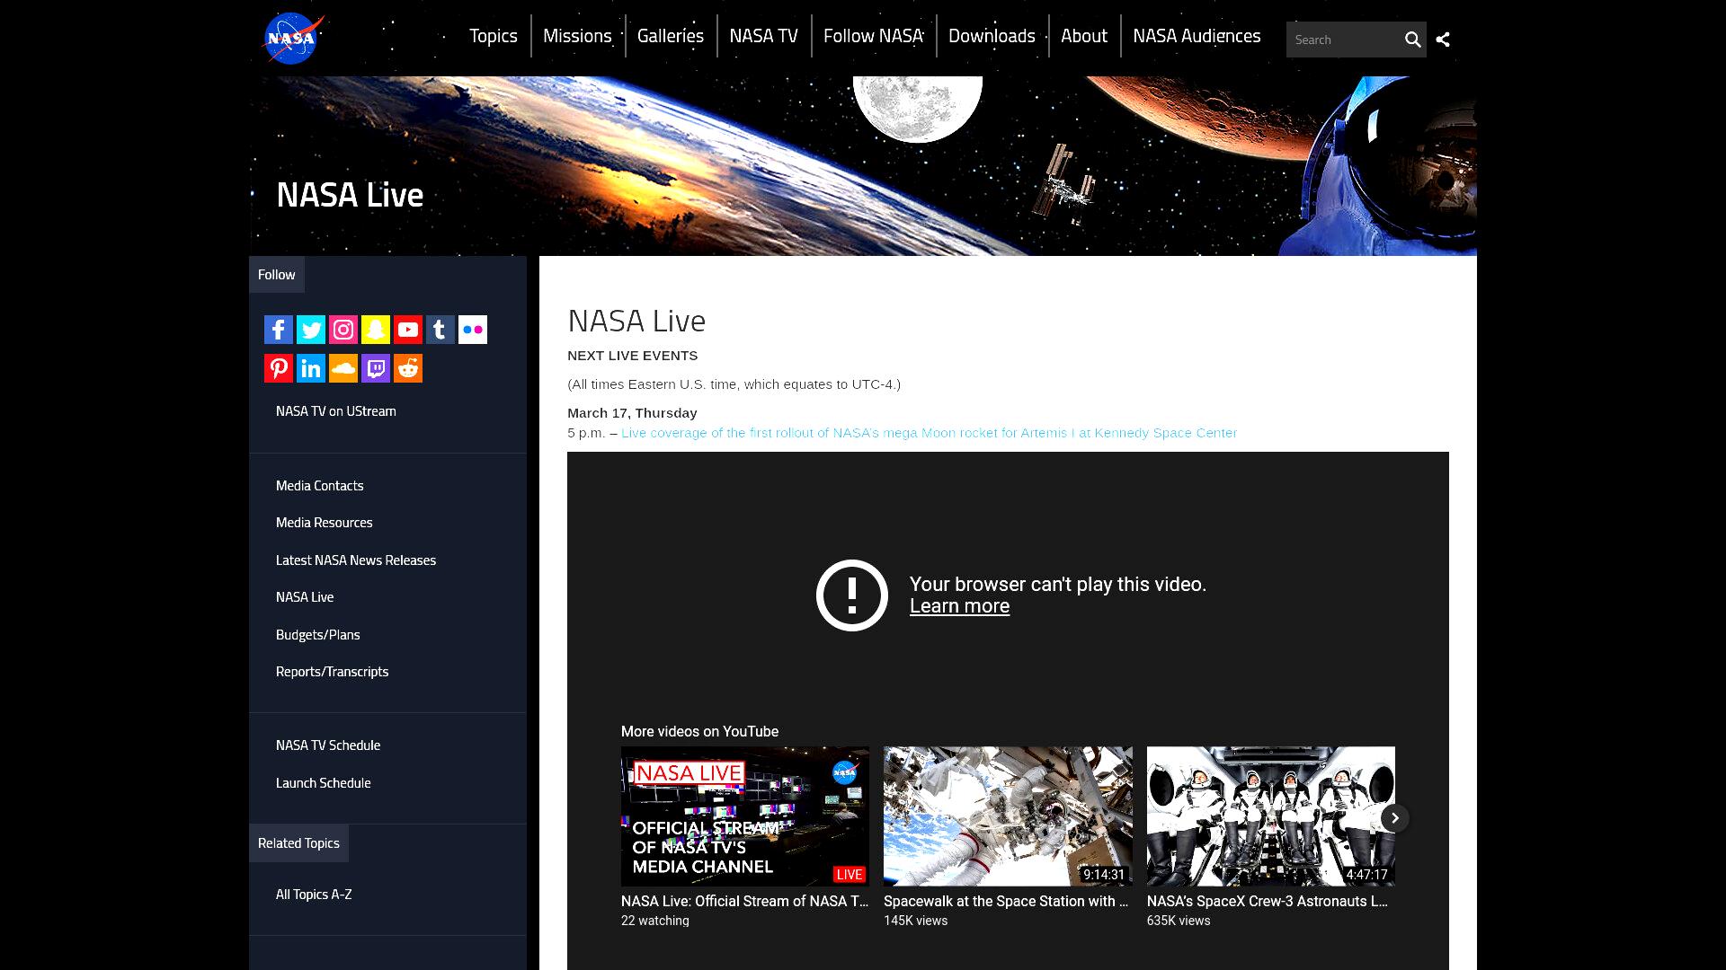Open NASA's Snapchat icon
Image resolution: width=1726 pixels, height=970 pixels.
376,330
